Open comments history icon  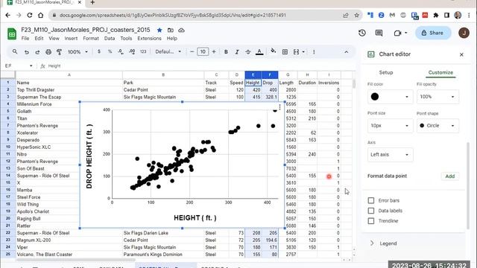click(x=379, y=33)
